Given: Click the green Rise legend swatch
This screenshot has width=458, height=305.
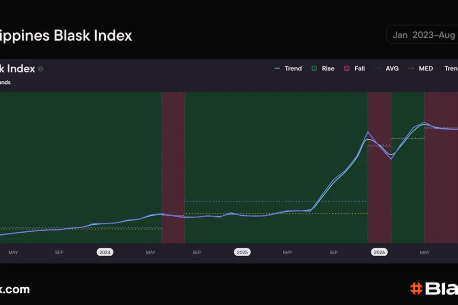Looking at the screenshot, I should [314, 68].
